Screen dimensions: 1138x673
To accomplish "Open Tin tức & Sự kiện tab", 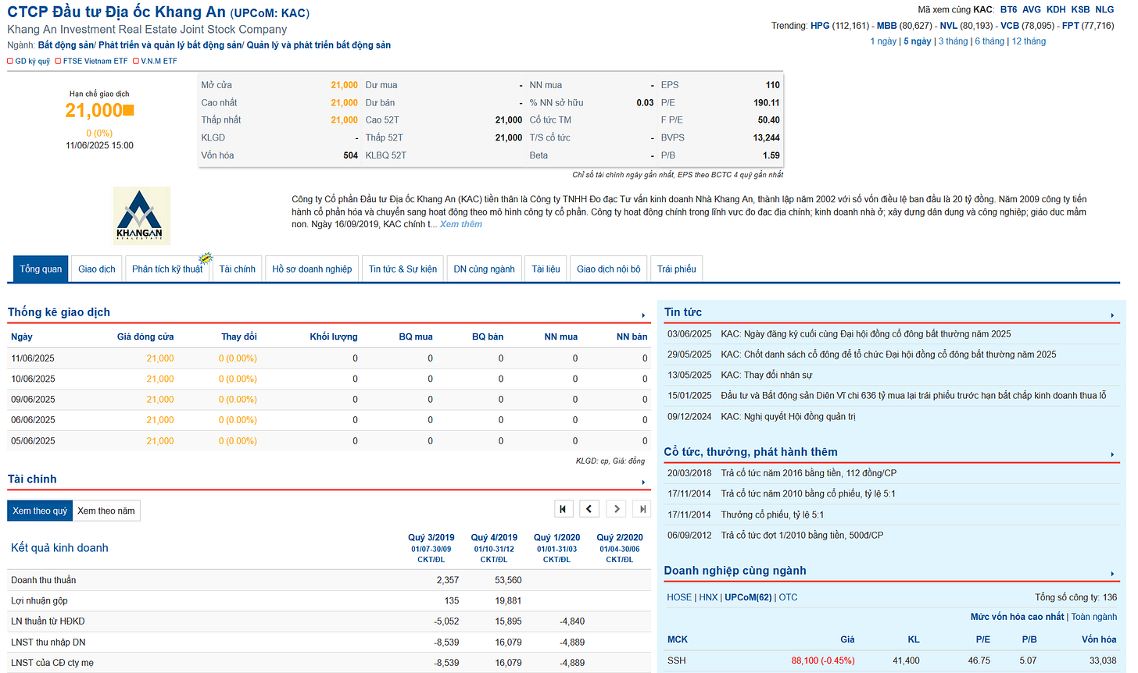I will pyautogui.click(x=403, y=269).
